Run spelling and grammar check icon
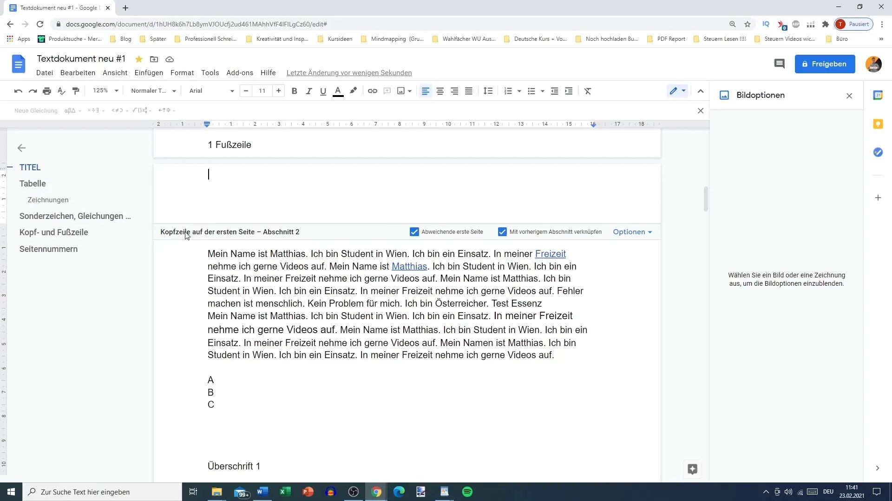 [x=61, y=91]
